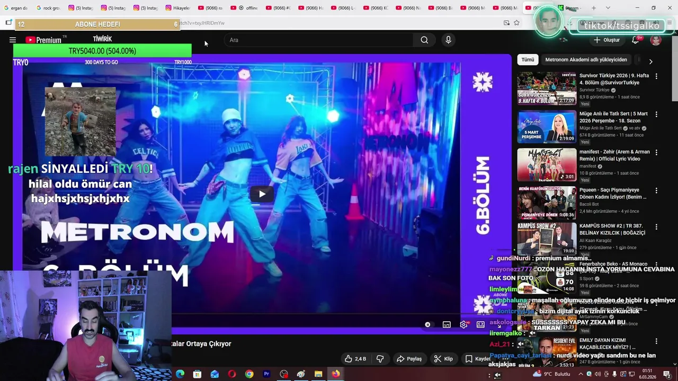
Task: Switch to the ergan da Google tab
Action: [15, 8]
